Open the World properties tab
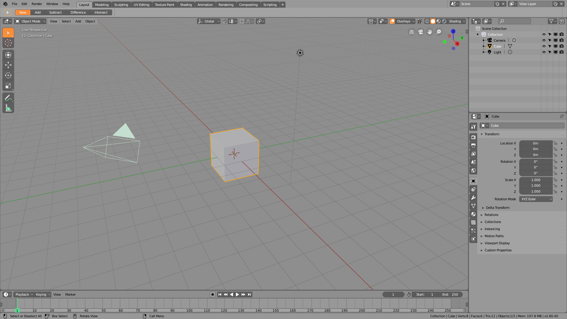This screenshot has height=319, width=567. (x=473, y=170)
